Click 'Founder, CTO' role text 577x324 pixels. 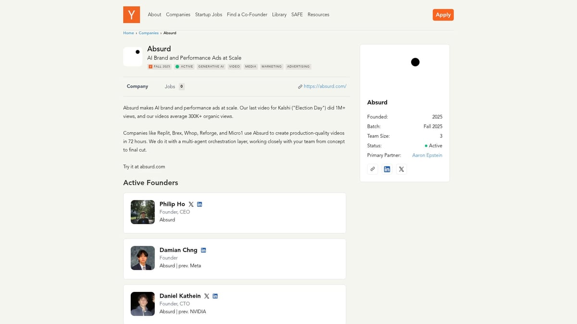pyautogui.click(x=175, y=304)
